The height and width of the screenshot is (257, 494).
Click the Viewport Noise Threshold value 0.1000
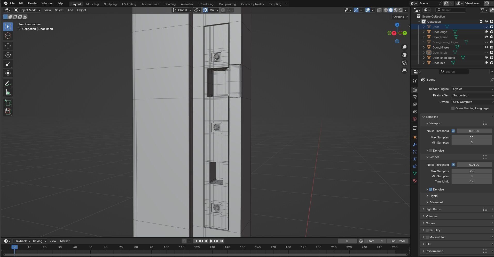click(474, 131)
